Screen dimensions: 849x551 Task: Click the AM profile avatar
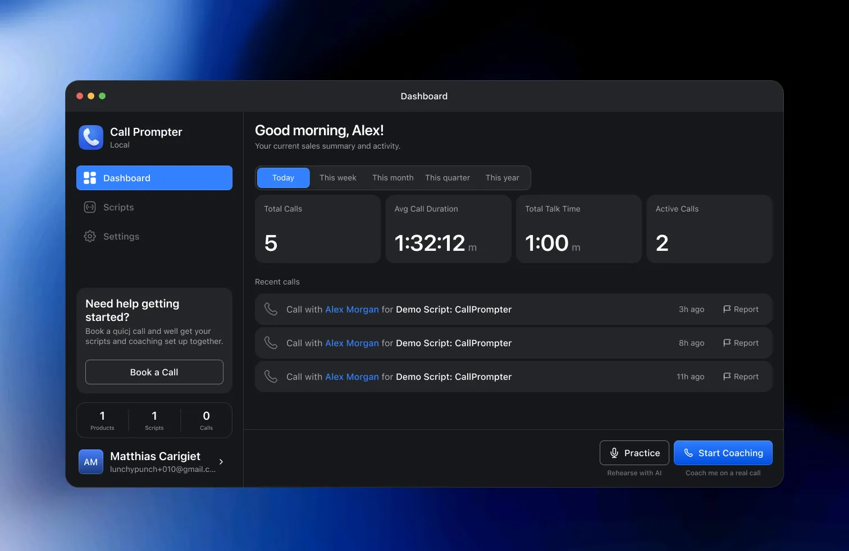point(91,462)
